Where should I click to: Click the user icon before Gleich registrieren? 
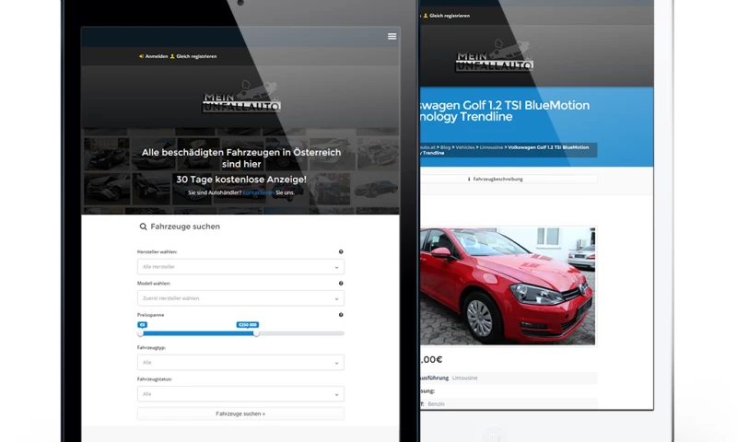click(x=173, y=56)
